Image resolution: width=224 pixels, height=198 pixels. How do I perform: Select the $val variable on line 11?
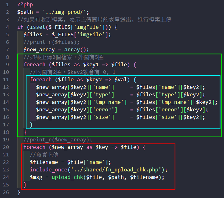pos(121,80)
